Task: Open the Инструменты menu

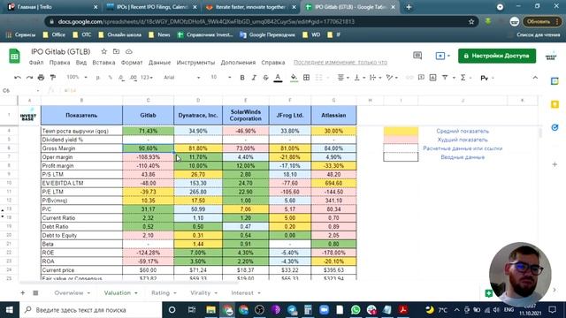Action: tap(195, 63)
